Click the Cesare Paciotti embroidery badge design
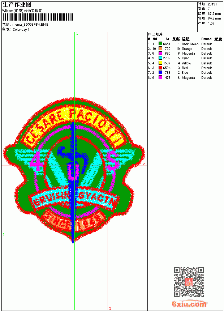Screen dimensions: 224x311 (74, 170)
